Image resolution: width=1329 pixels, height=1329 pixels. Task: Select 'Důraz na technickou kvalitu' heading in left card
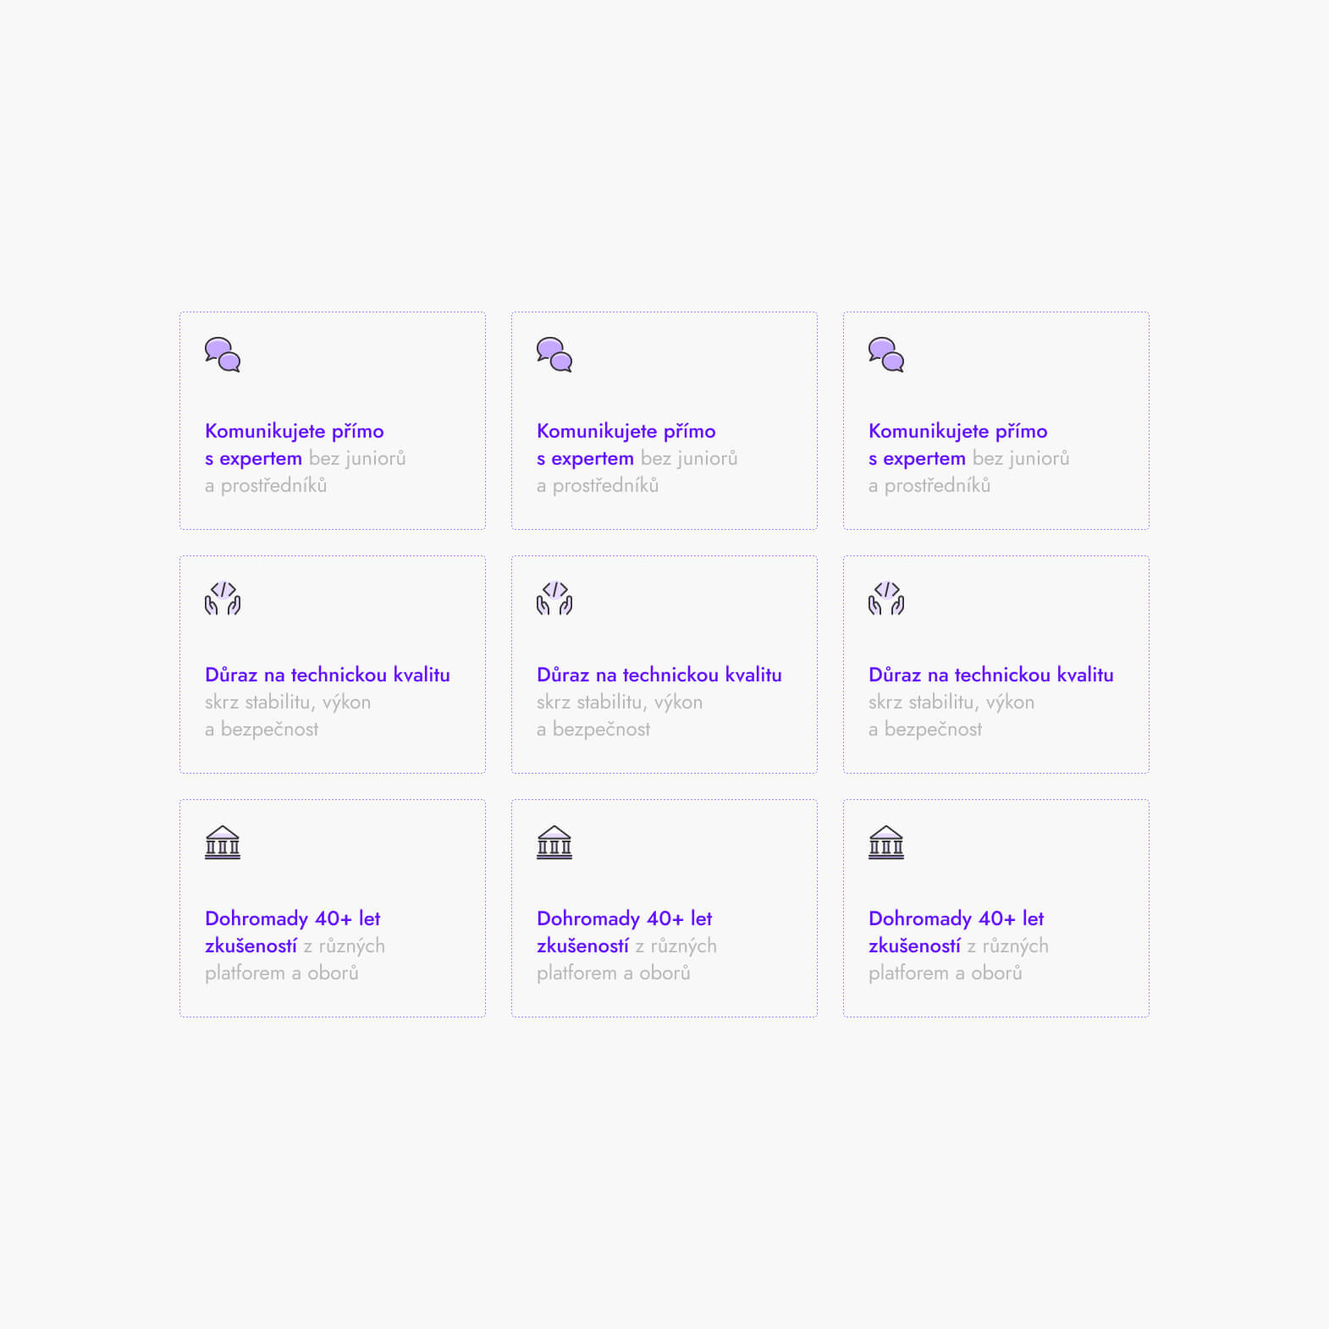(328, 675)
